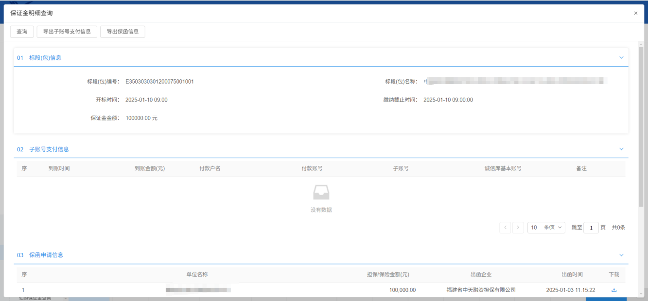Click the empty-data inbox icon
Screen dimensions: 648x301
pyautogui.click(x=321, y=193)
